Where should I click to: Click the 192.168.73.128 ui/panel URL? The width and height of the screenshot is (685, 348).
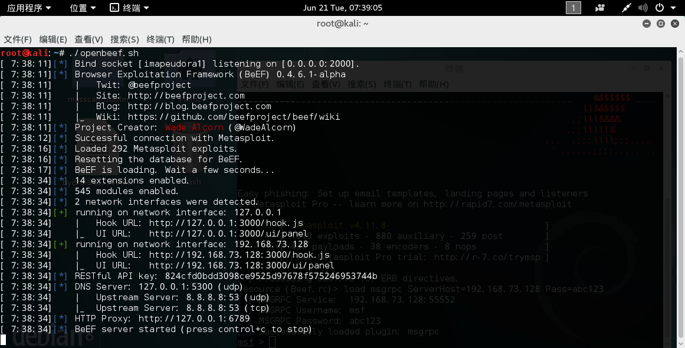pyautogui.click(x=241, y=265)
